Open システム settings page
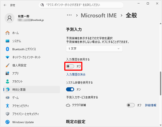162x127 pixels. [32, 41]
